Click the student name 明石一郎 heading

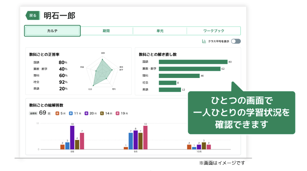point(60,15)
